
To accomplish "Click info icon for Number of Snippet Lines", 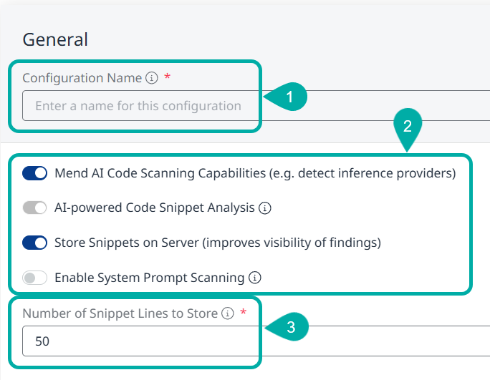I will pyautogui.click(x=228, y=313).
